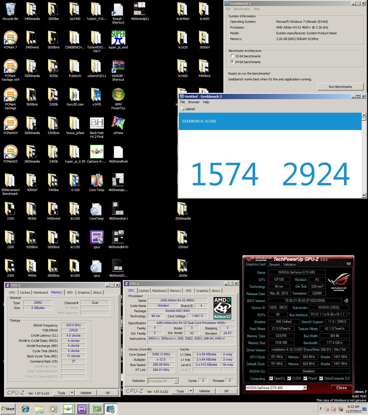This screenshot has height=415, width=368.
Task: Click the Geekbench score 1574
Action: click(225, 174)
